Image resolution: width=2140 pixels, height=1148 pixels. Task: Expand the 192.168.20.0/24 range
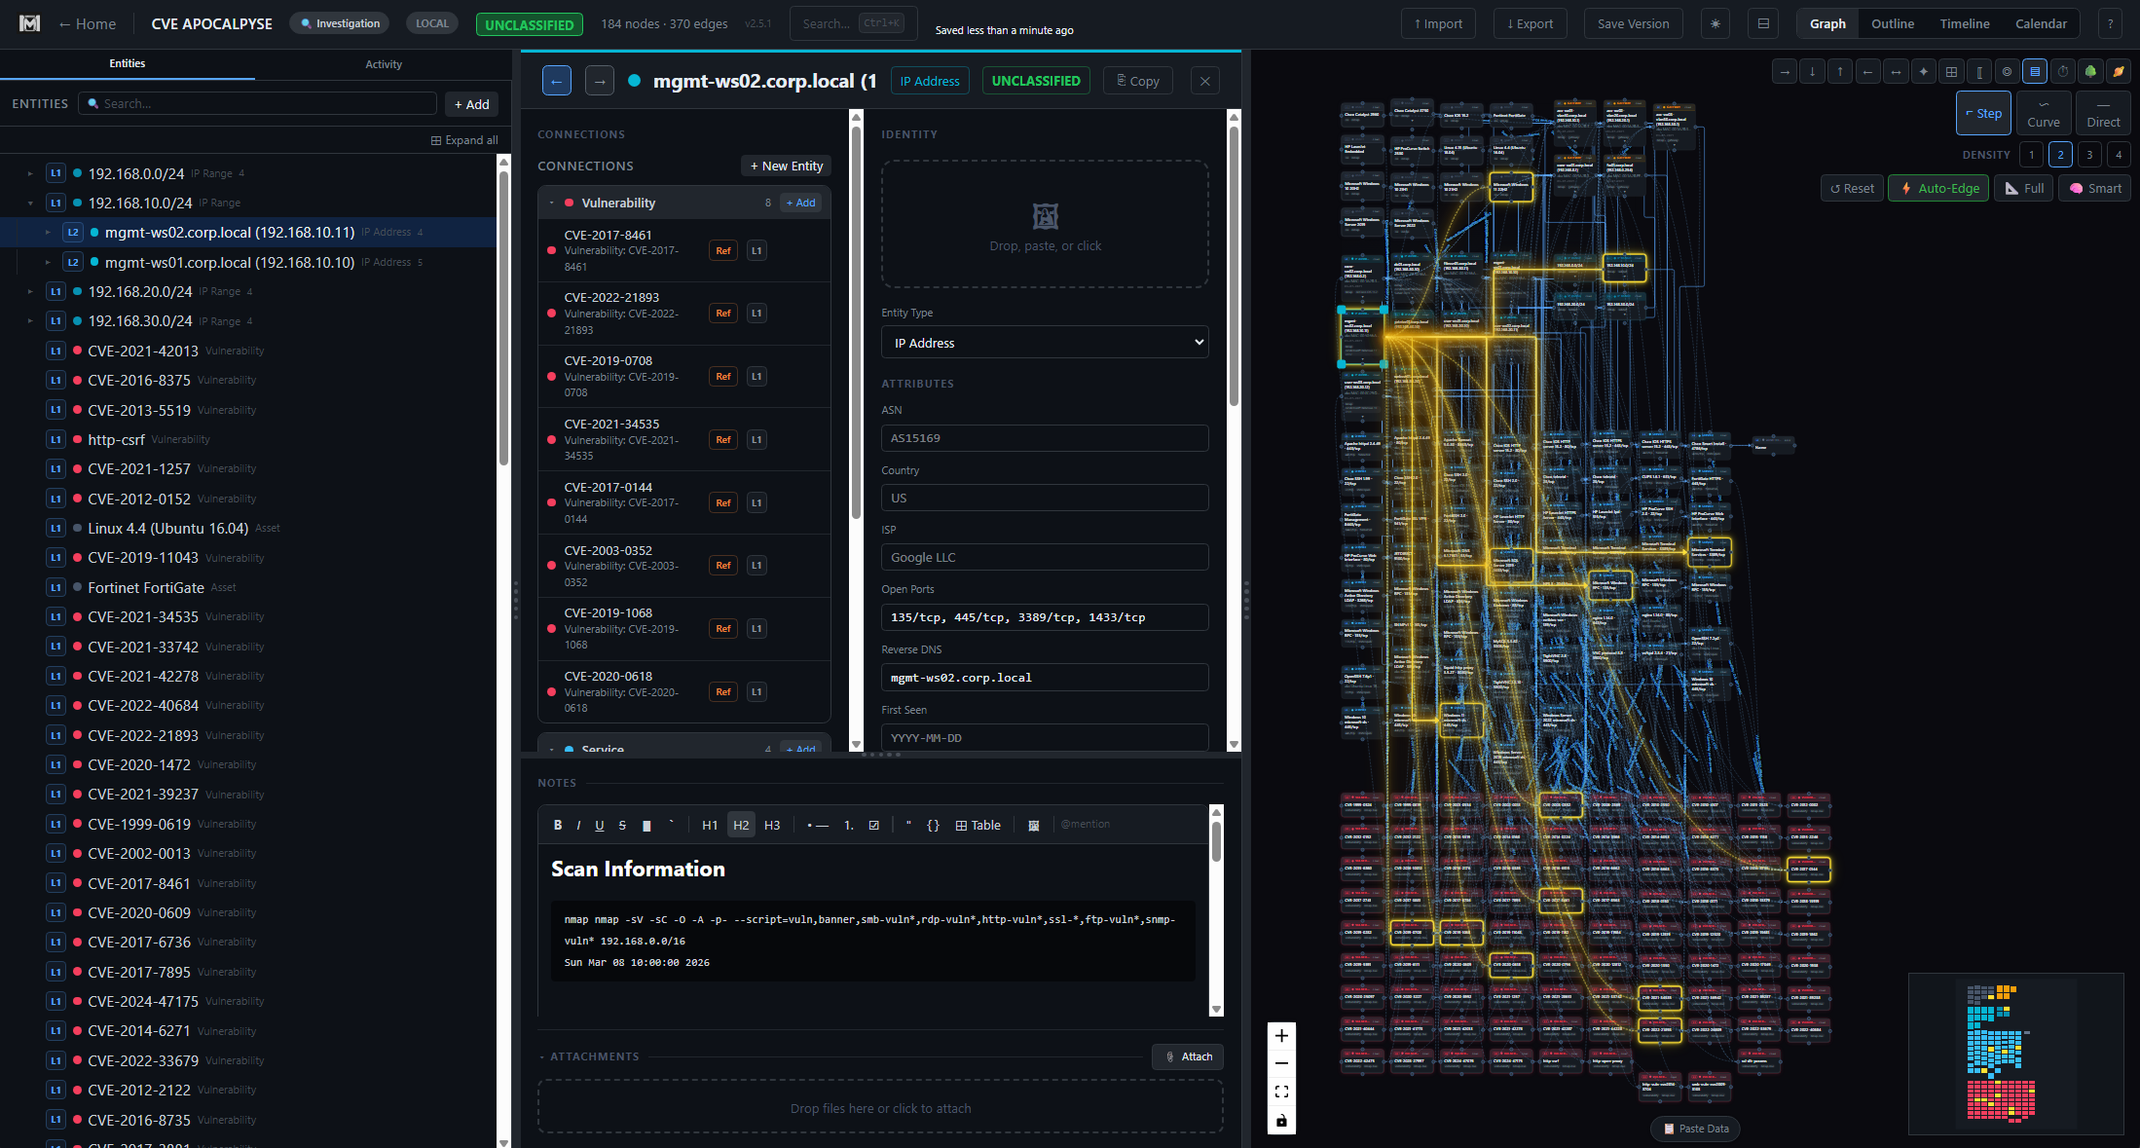tap(30, 291)
